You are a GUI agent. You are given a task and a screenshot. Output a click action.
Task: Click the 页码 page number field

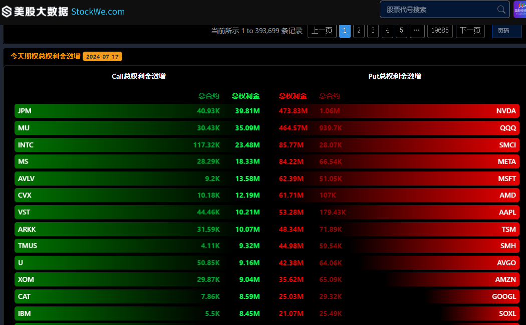[507, 31]
